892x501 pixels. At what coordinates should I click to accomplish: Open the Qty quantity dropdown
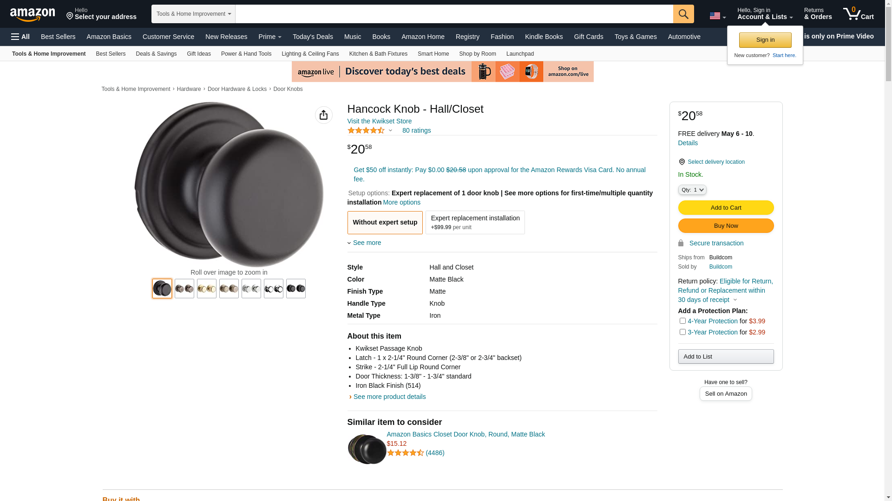692,190
